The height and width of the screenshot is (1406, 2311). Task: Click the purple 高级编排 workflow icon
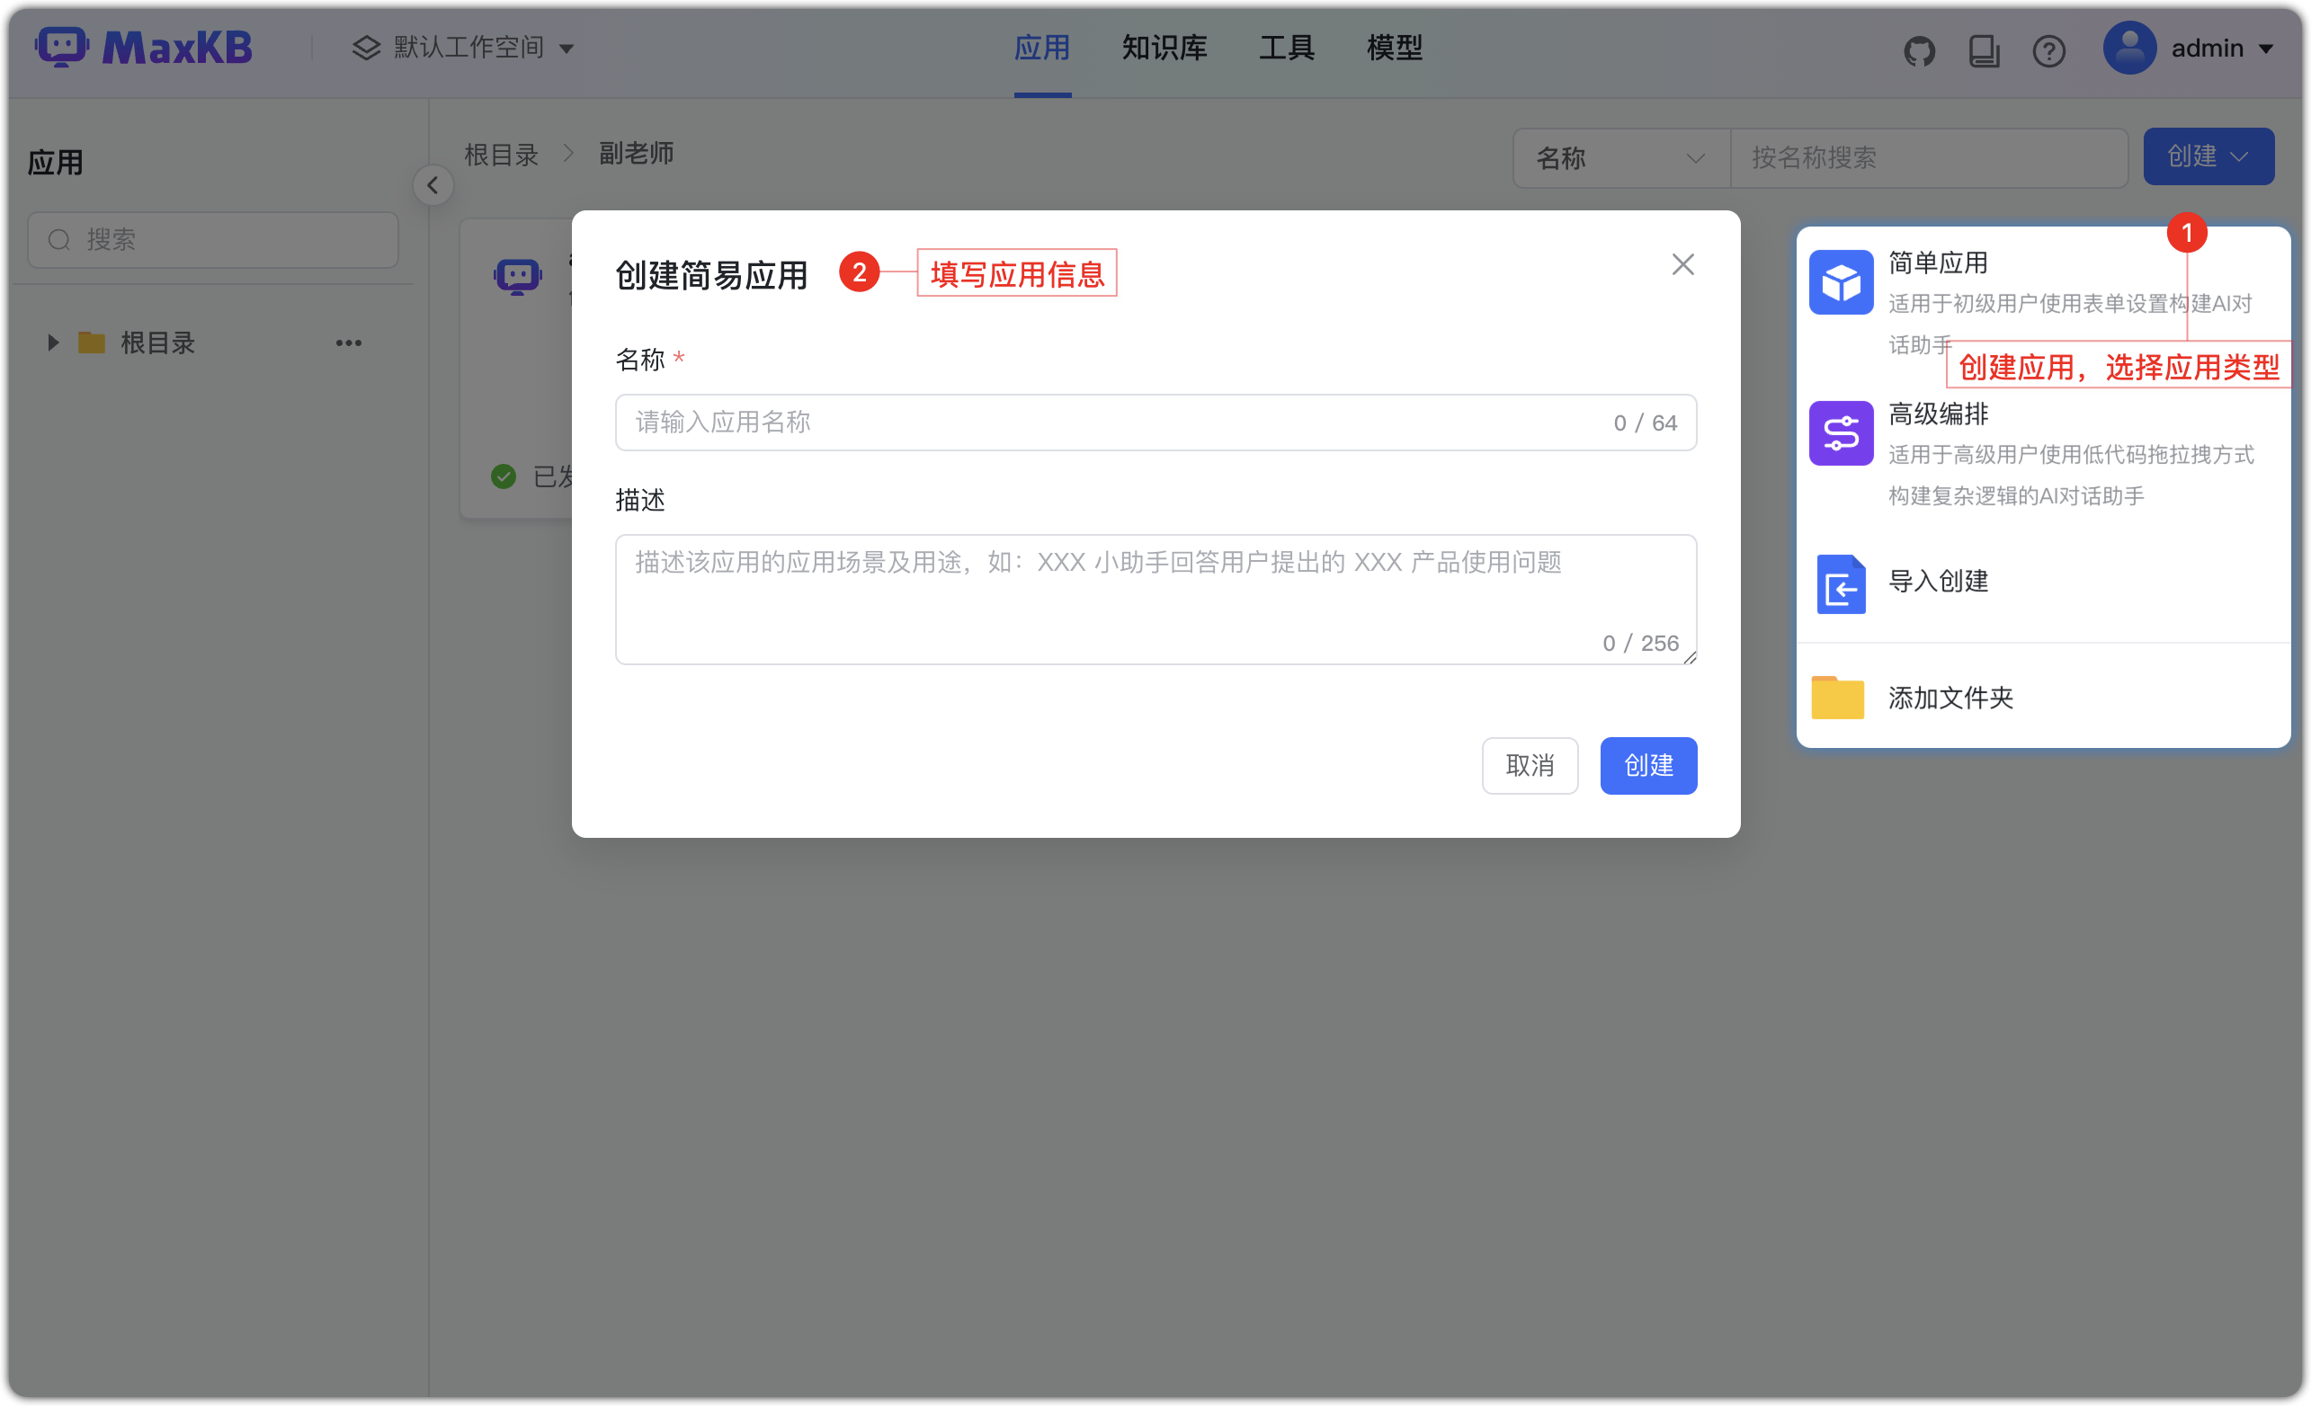click(1840, 433)
